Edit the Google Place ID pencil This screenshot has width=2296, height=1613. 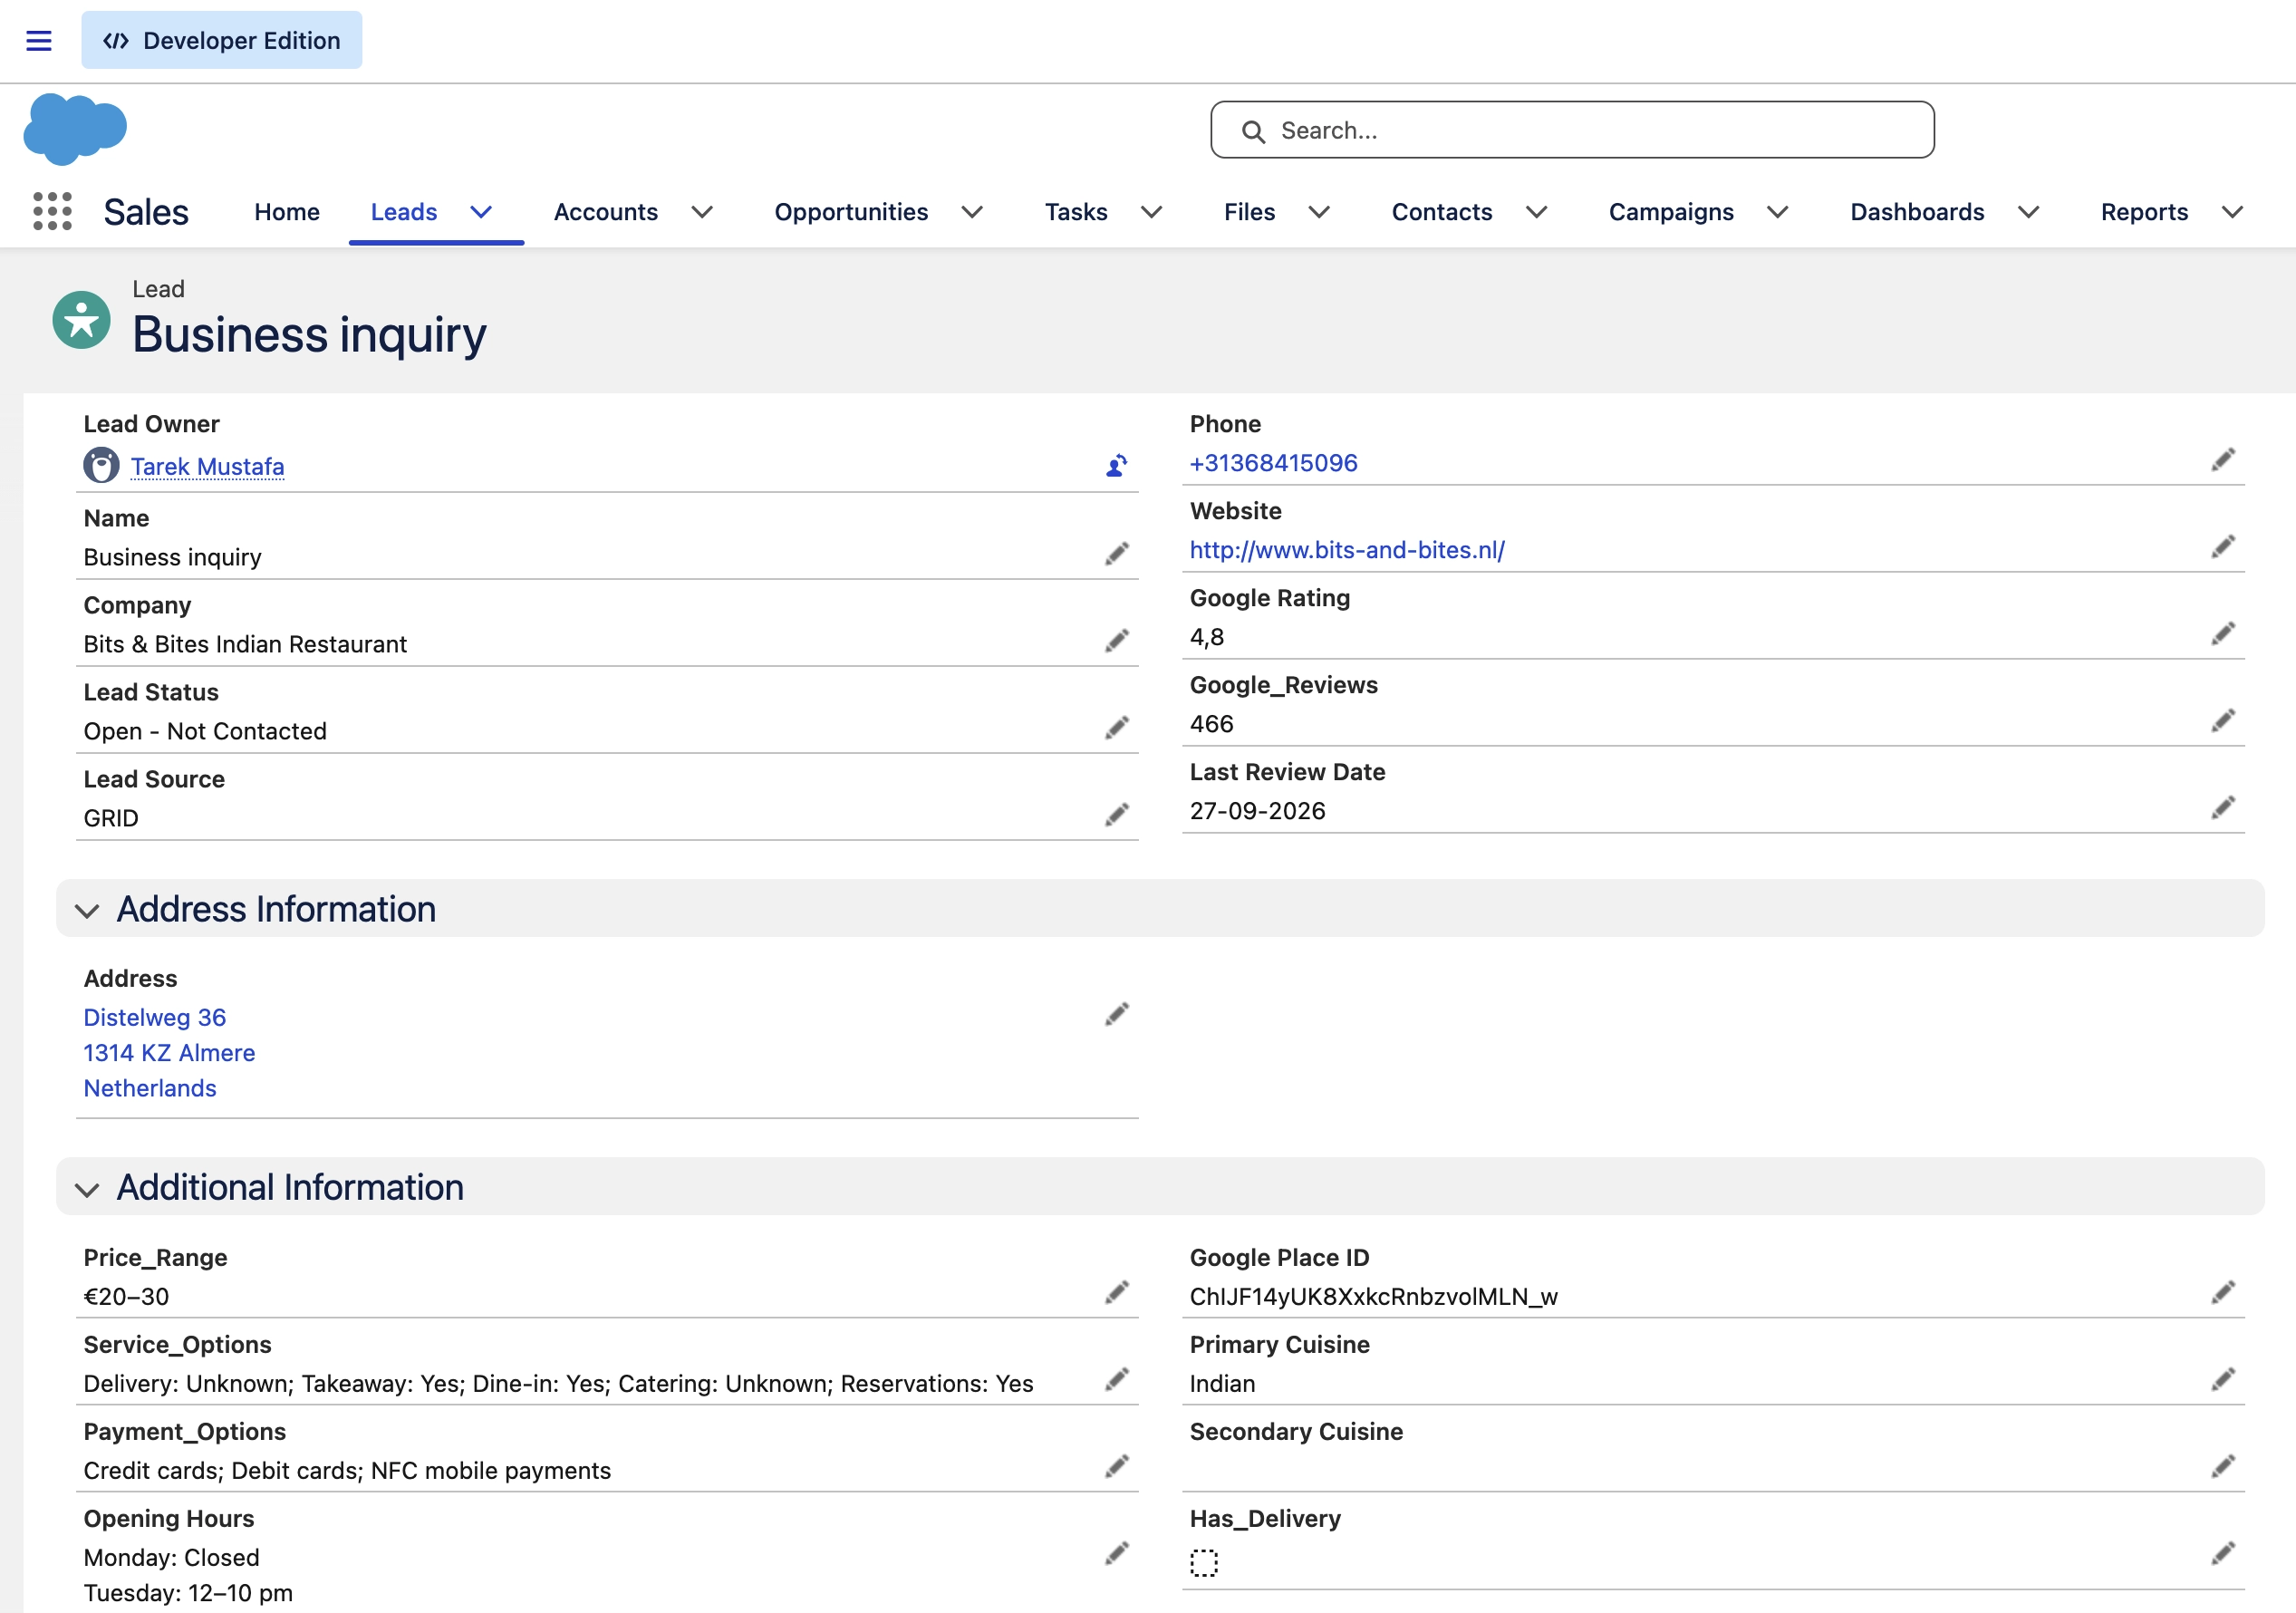(x=2223, y=1293)
